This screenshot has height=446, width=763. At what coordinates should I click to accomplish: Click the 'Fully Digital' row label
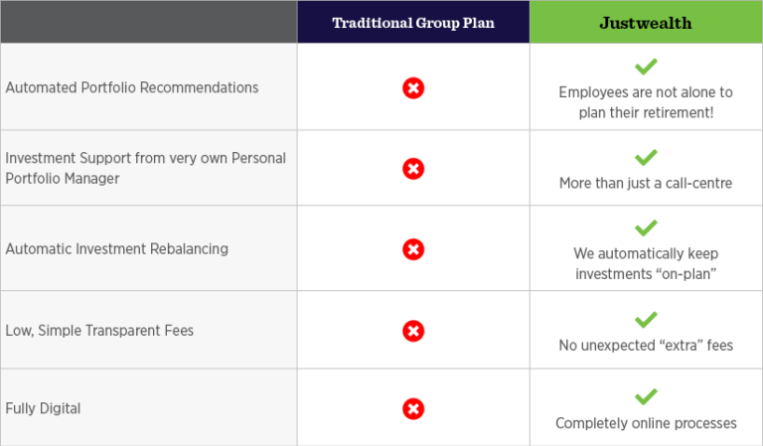43,408
